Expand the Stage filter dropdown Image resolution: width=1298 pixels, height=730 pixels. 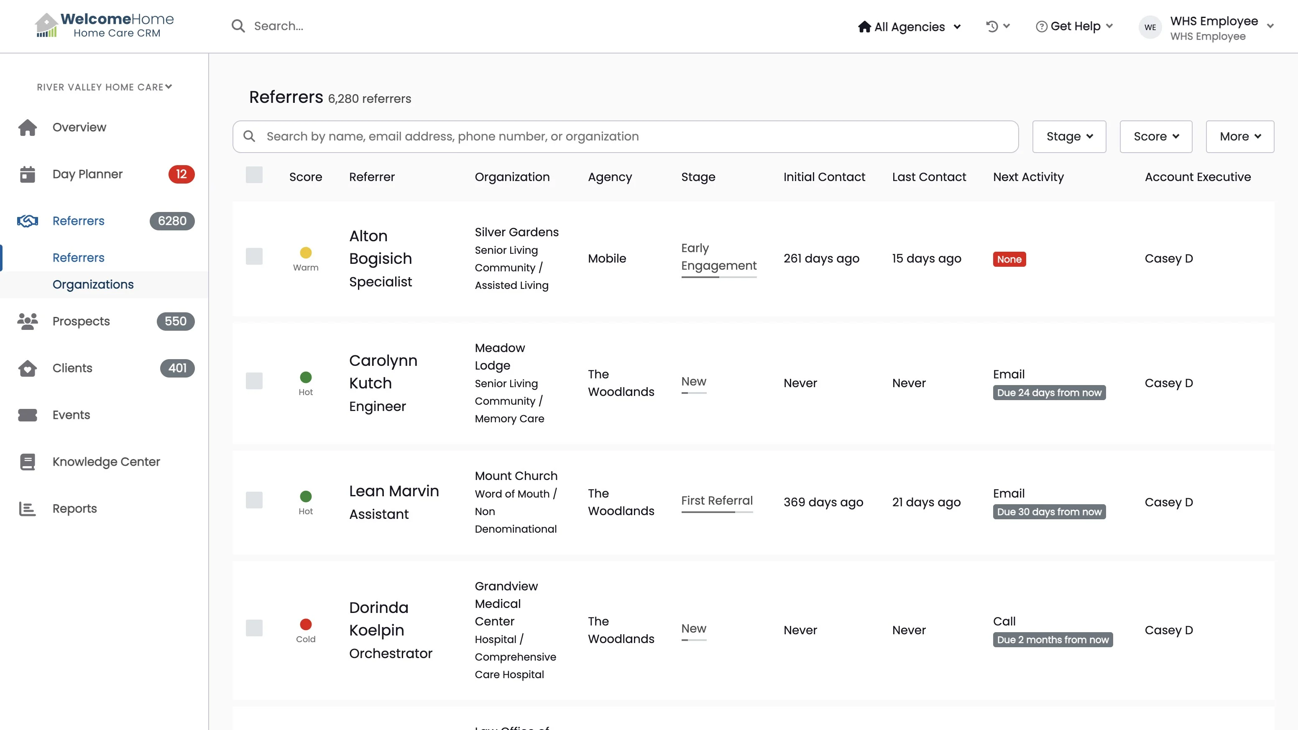coord(1069,137)
